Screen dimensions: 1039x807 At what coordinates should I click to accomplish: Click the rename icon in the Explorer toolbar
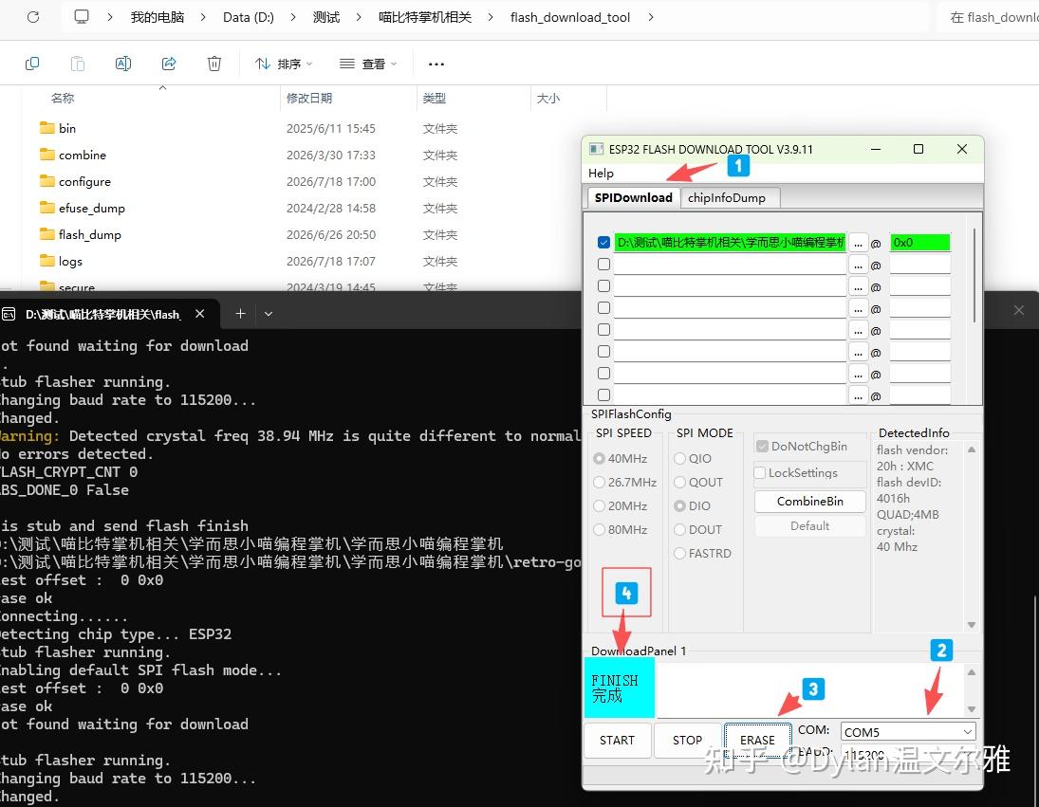click(123, 64)
